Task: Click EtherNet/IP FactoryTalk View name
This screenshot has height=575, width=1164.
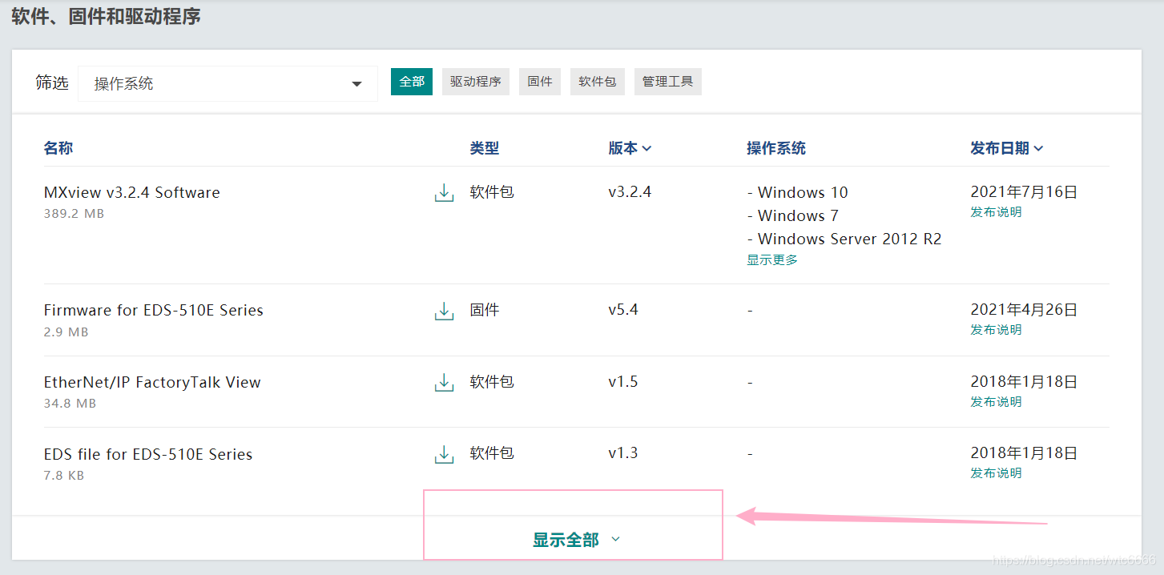Action: (x=152, y=382)
